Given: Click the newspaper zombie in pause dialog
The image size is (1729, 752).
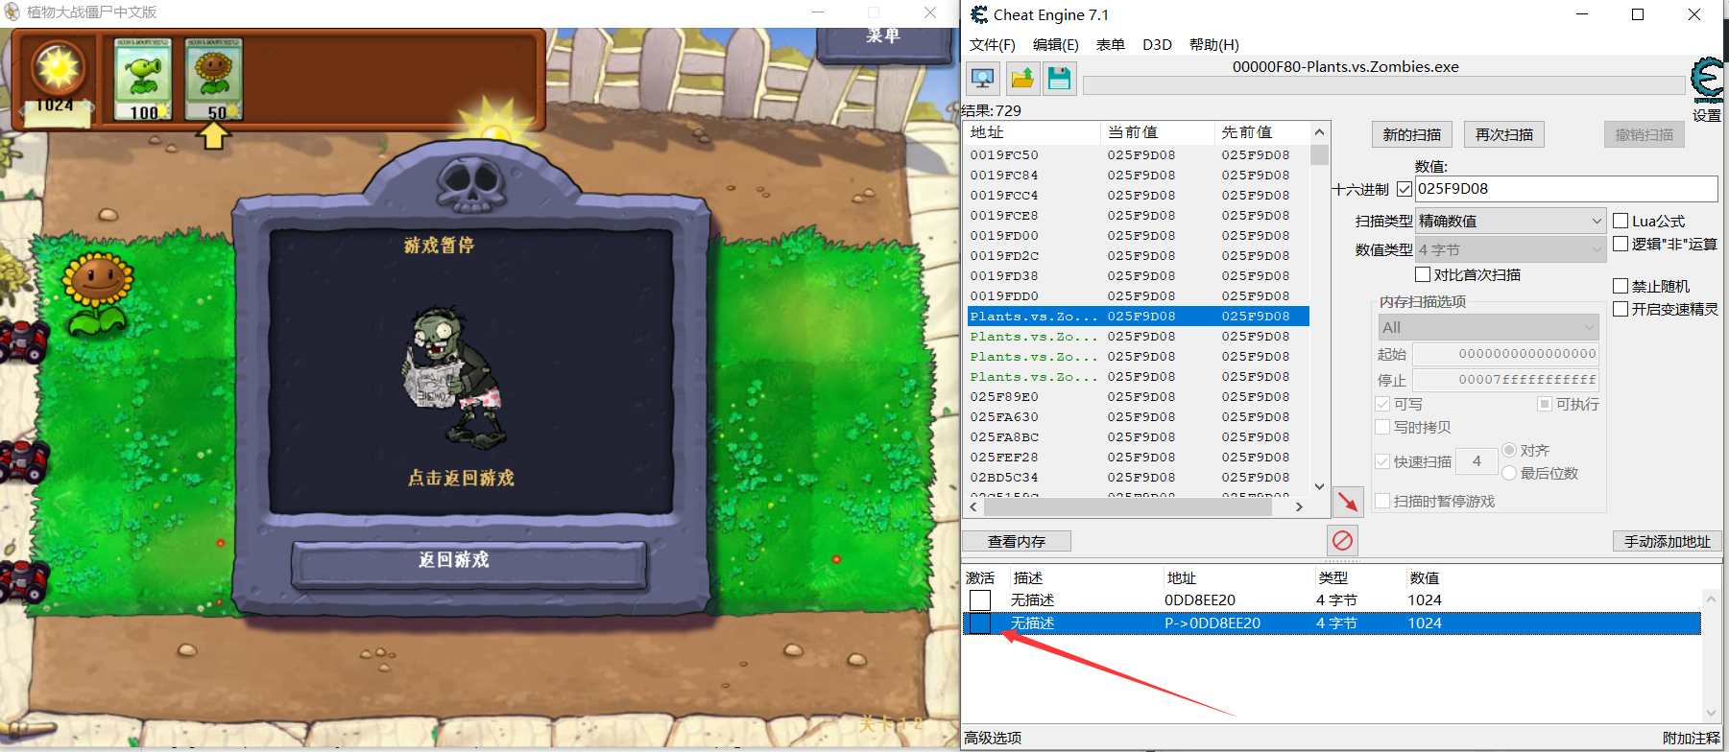Looking at the screenshot, I should pyautogui.click(x=451, y=379).
